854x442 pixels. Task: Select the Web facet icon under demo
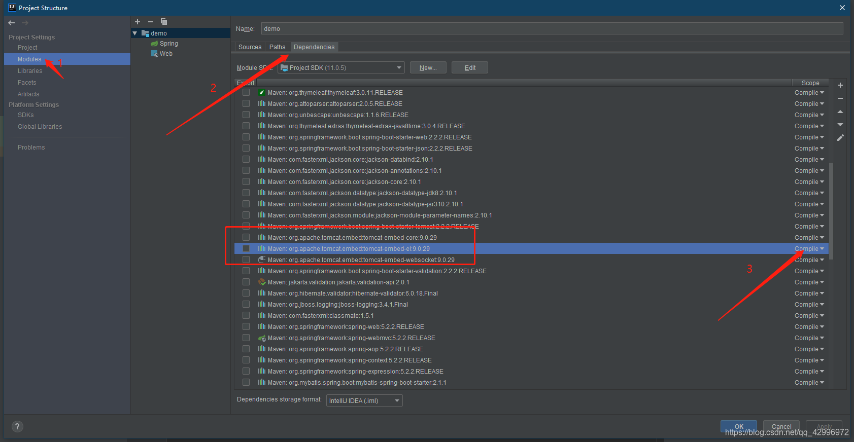pyautogui.click(x=155, y=54)
